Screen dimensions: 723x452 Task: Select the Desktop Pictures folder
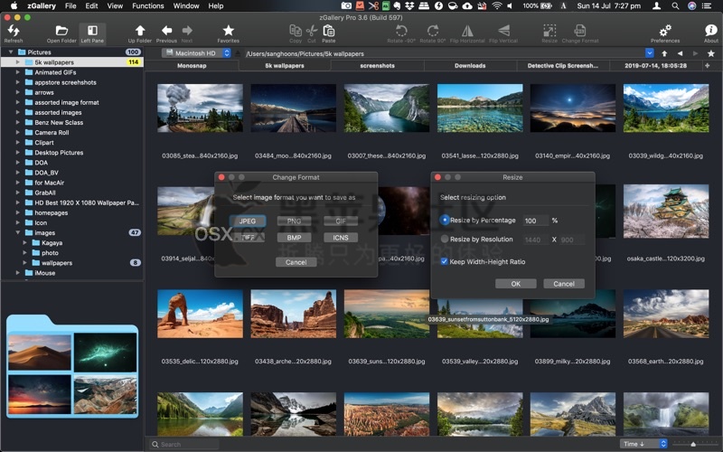pos(59,152)
